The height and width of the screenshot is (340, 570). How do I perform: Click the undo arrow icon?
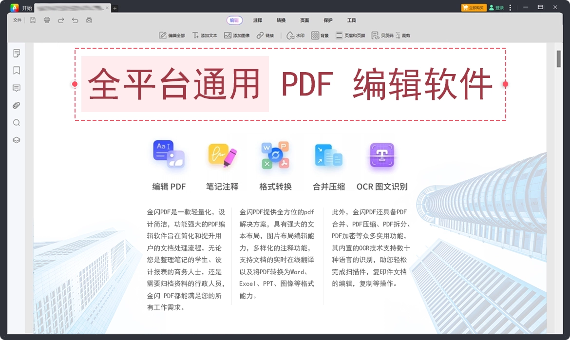pos(75,20)
